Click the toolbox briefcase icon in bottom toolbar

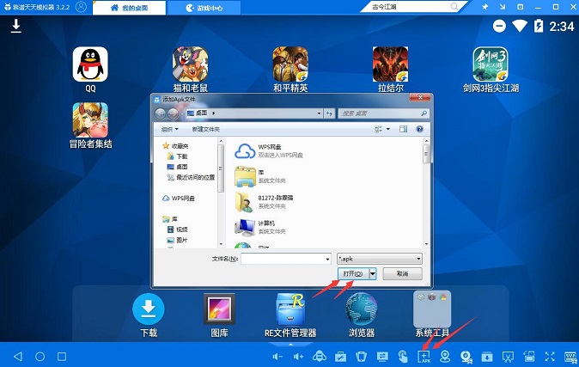[340, 357]
